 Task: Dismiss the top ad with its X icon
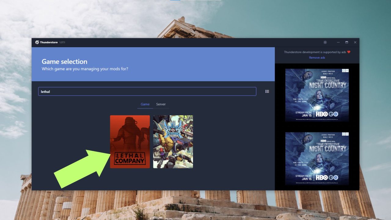[347, 71]
